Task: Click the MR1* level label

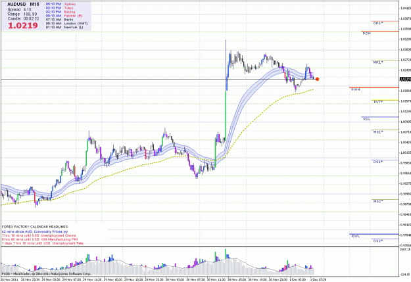Action: tap(378, 62)
